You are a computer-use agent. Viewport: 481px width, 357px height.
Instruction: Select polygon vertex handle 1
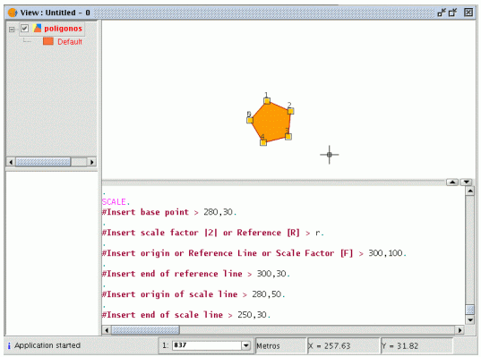[x=267, y=101]
